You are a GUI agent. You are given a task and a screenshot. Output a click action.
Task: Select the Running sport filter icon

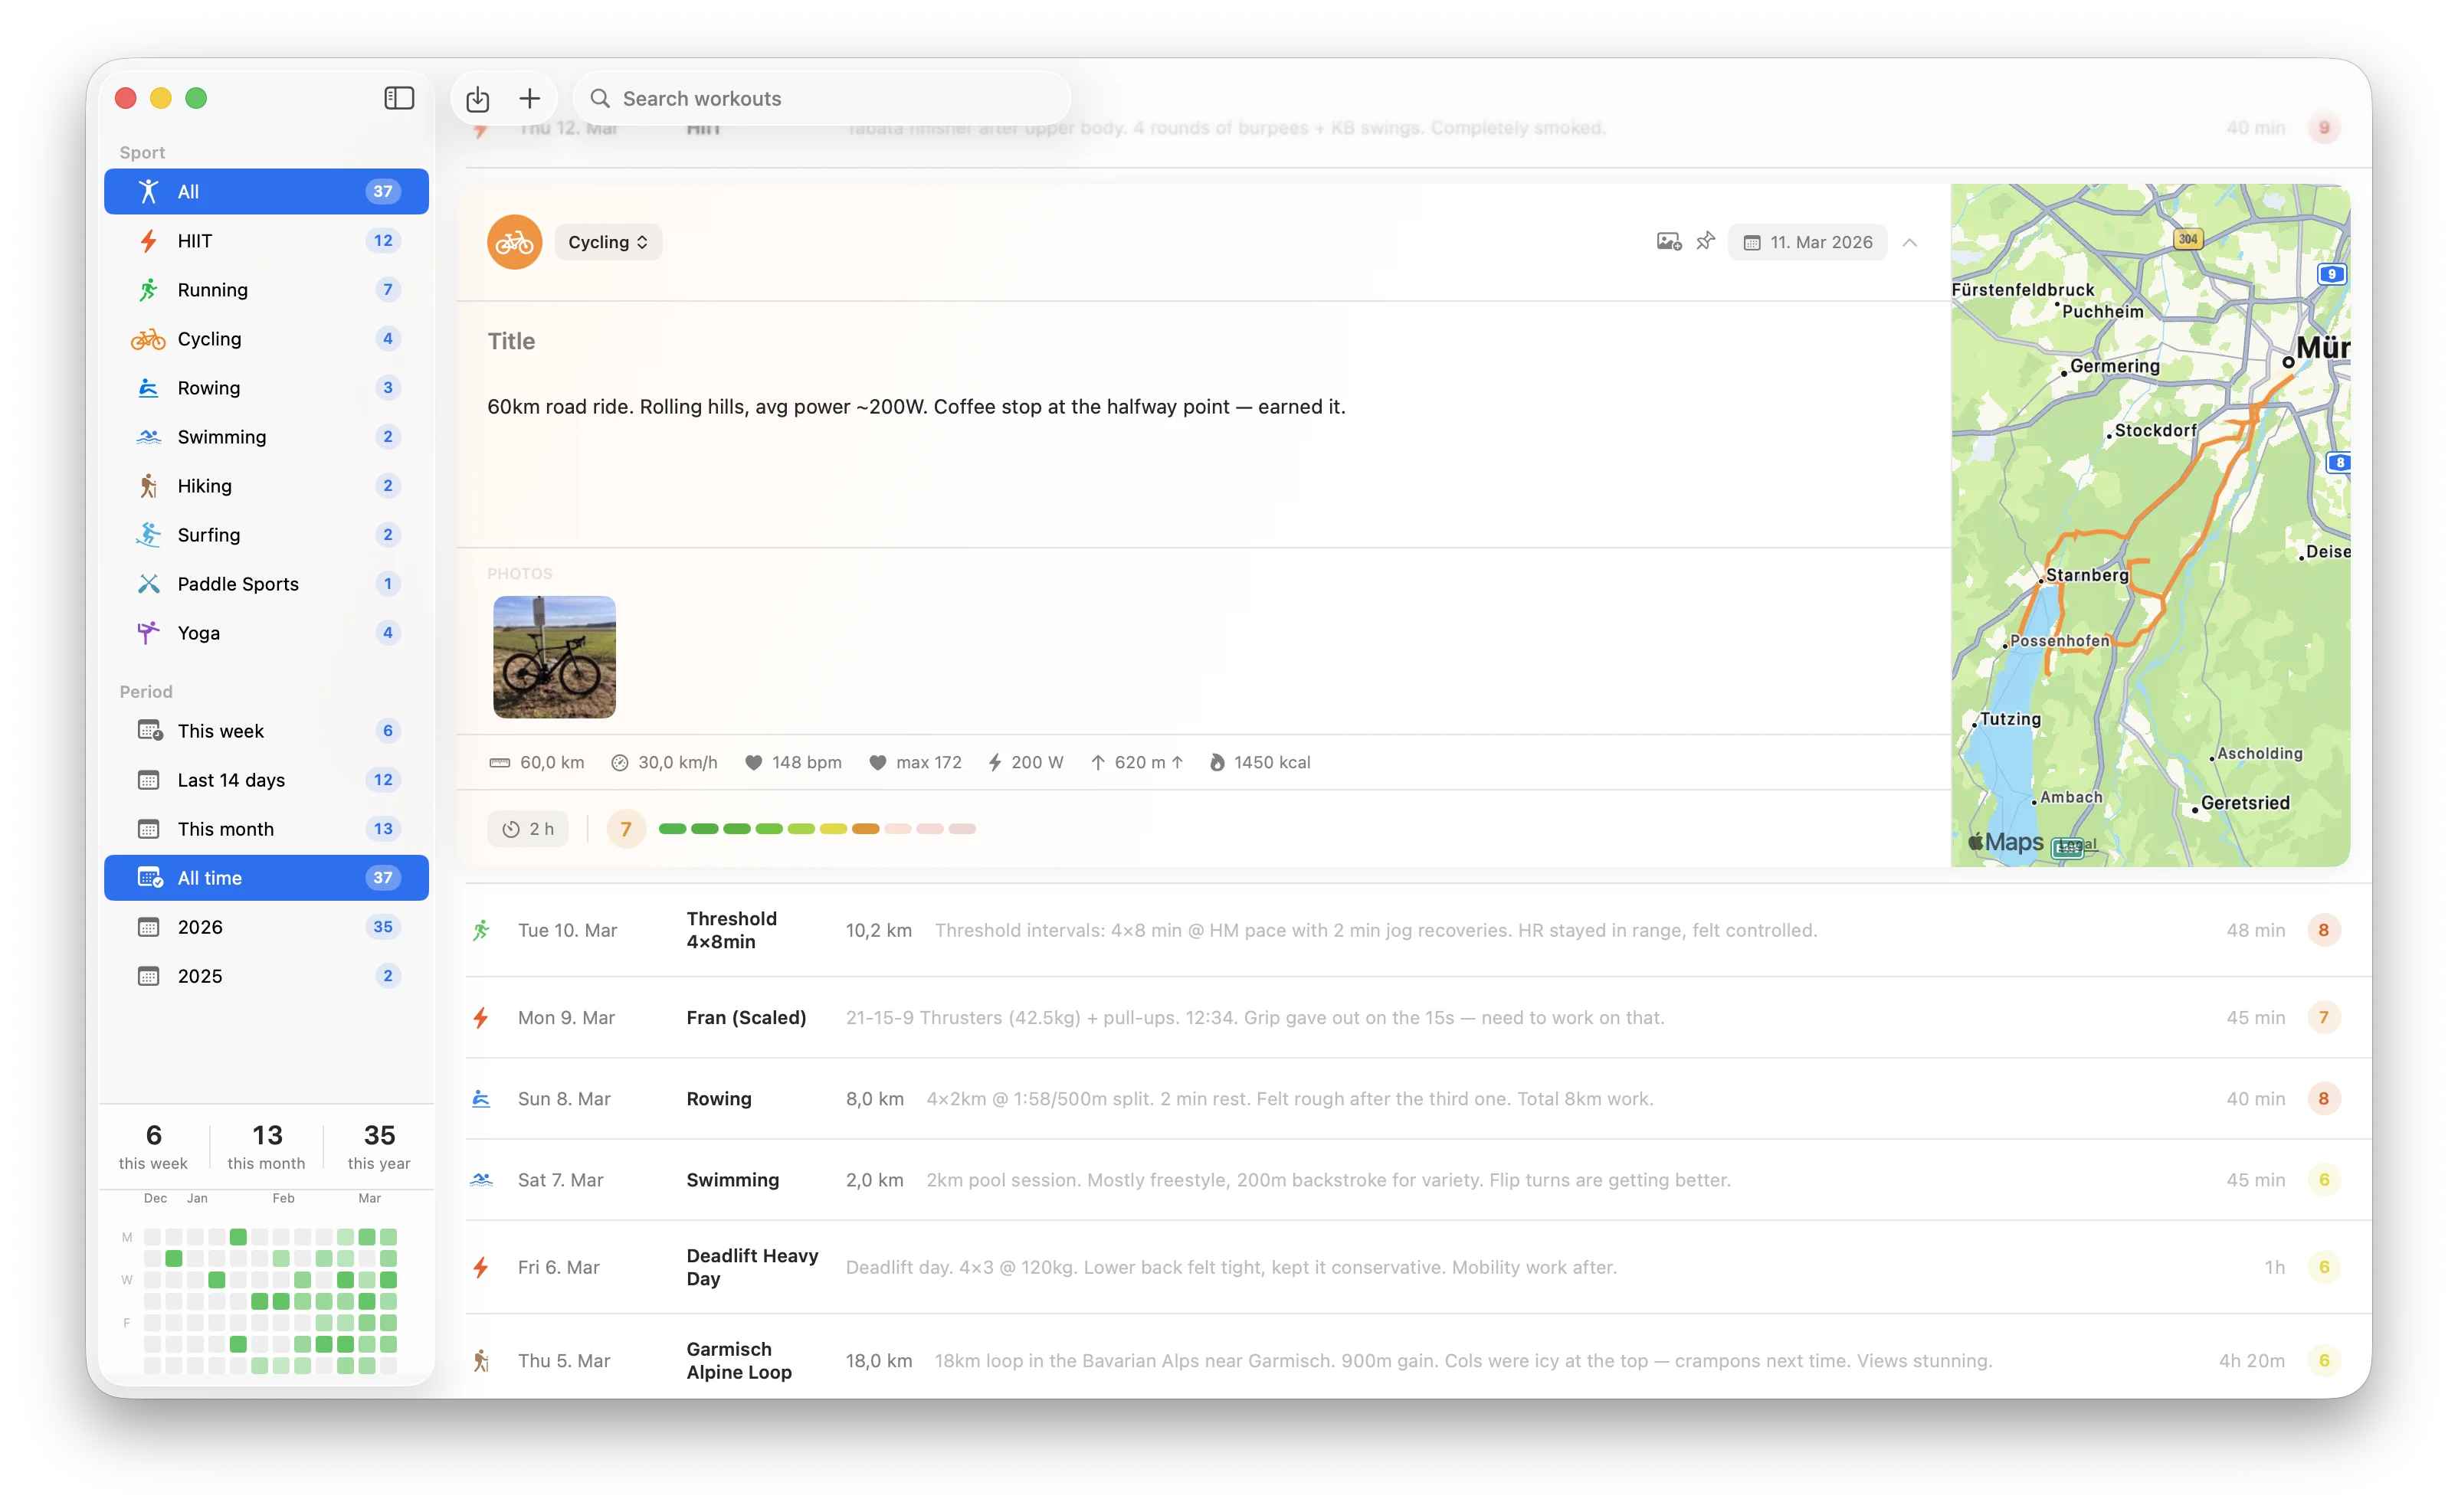[x=148, y=289]
